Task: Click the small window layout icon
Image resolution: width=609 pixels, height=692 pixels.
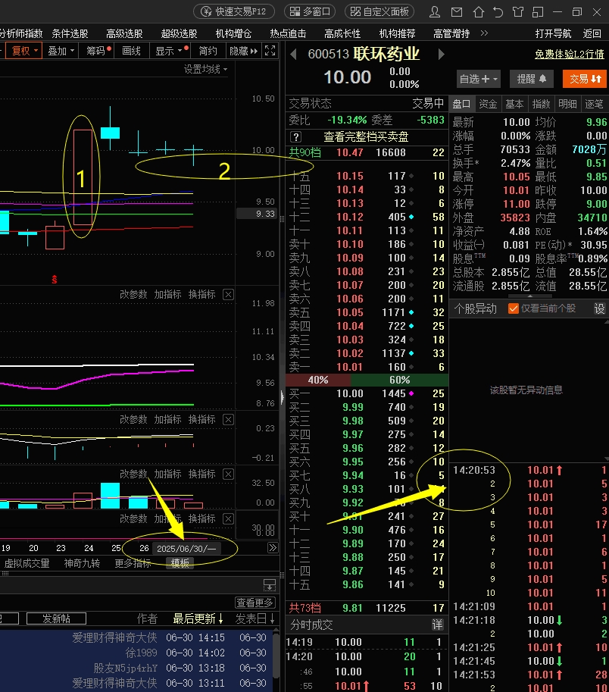Action: coord(538,12)
